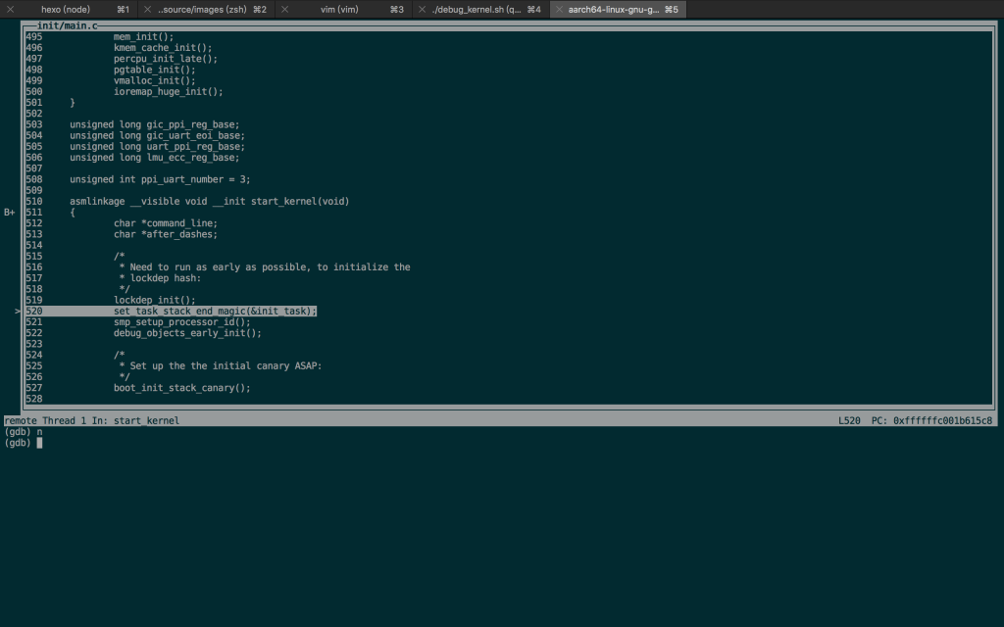Click line number 528 in the source gutter
Image resolution: width=1004 pixels, height=627 pixels.
click(34, 400)
